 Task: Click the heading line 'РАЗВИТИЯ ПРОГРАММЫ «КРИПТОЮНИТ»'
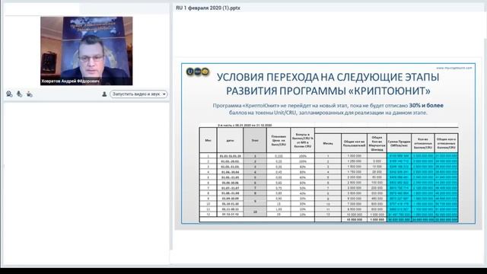tap(328, 91)
